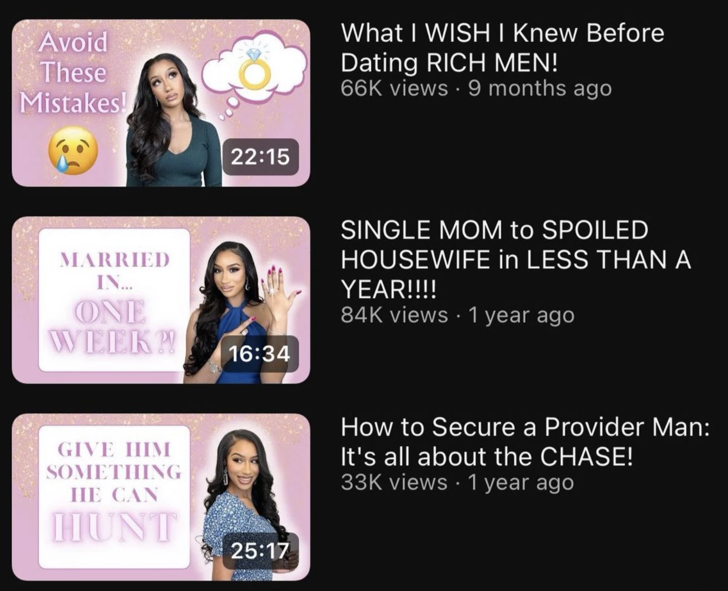The image size is (728, 591).
Task: Open the 'Give Him Something He Can Hunt' thumbnail
Action: click(x=161, y=497)
